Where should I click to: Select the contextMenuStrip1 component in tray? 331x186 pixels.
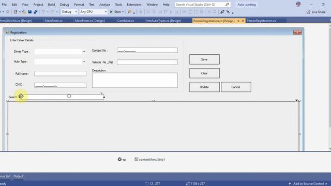tap(150, 160)
